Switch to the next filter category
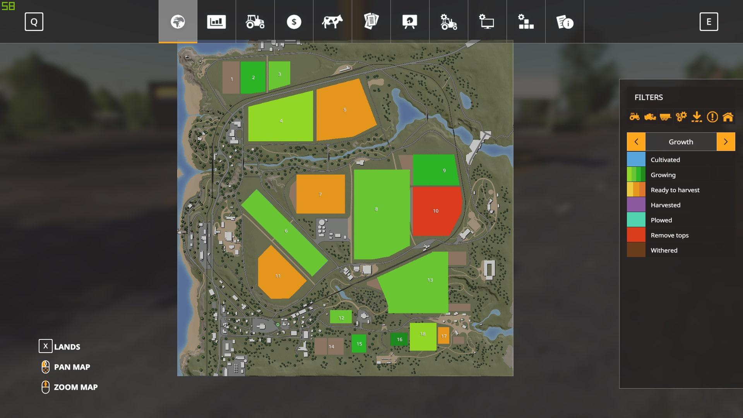 726,142
